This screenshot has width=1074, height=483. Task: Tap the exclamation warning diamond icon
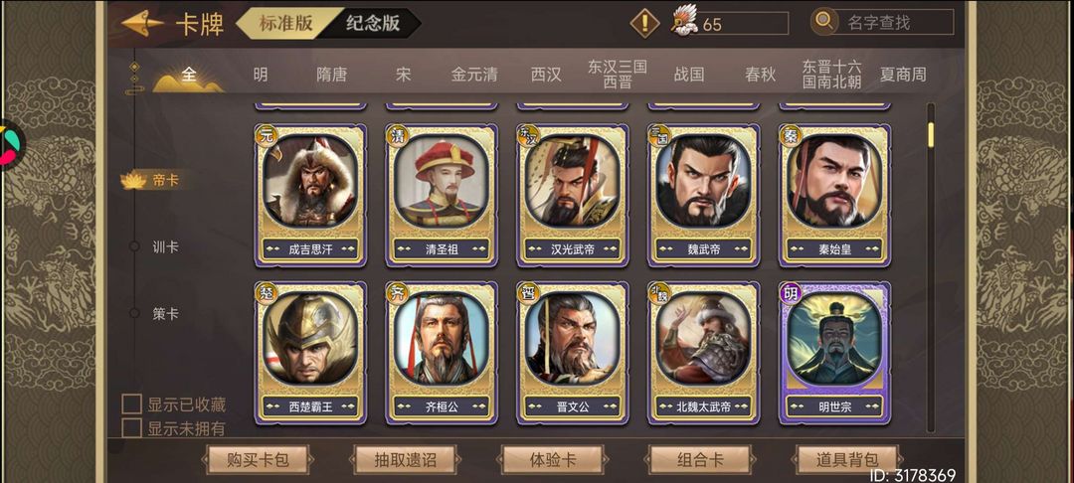pyautogui.click(x=644, y=23)
